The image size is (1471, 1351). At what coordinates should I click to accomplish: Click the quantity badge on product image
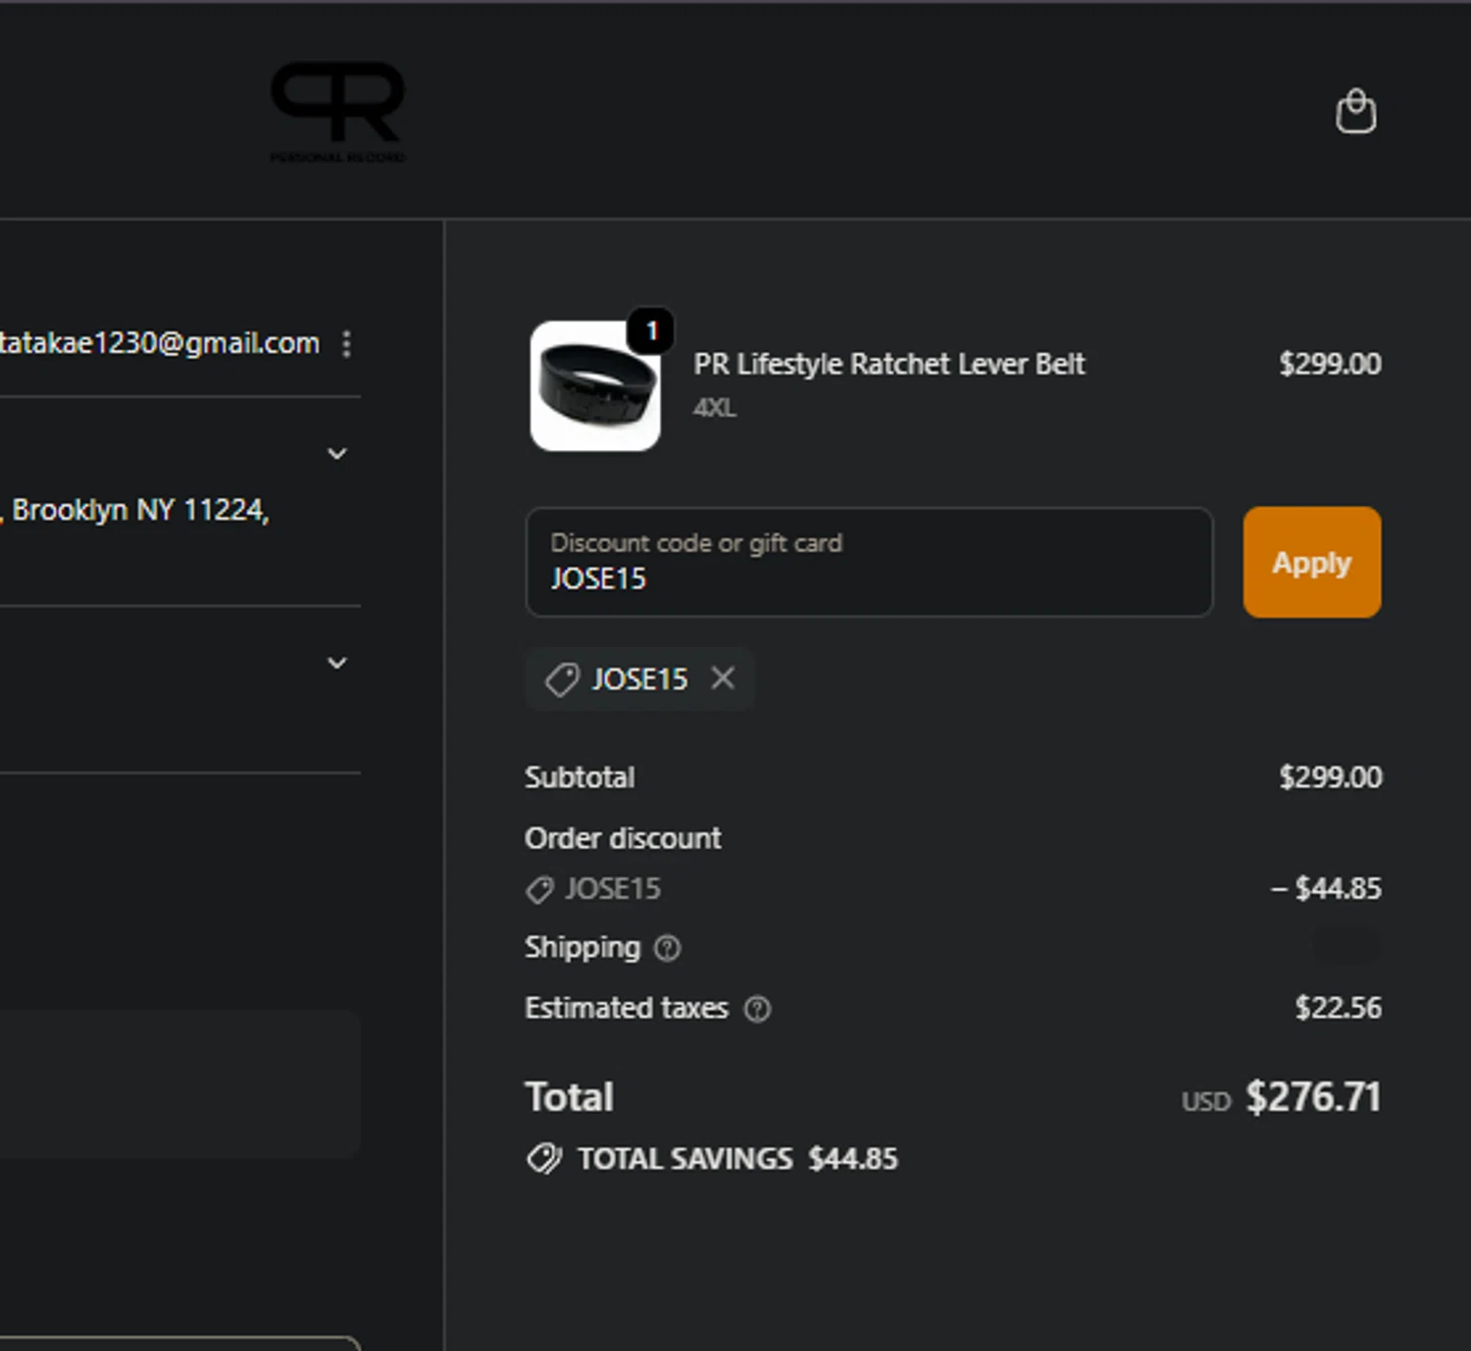(650, 331)
